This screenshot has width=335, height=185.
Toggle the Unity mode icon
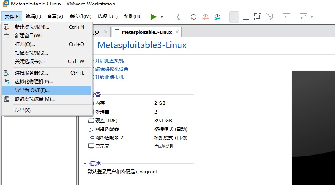click(x=270, y=17)
